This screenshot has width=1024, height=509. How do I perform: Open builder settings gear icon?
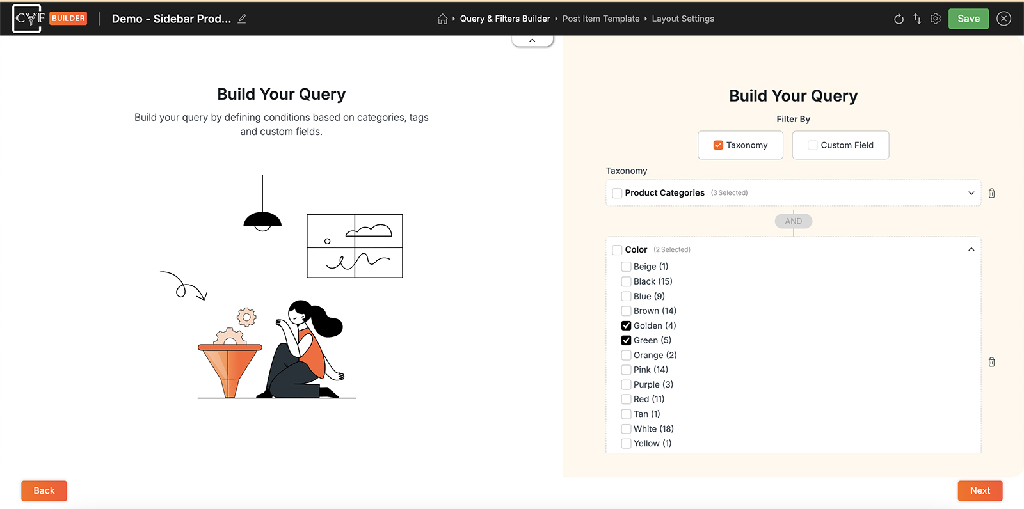[936, 19]
